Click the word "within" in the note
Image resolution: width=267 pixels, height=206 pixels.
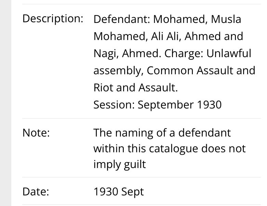(110, 149)
